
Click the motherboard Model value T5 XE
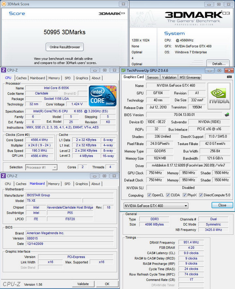click(x=54, y=201)
